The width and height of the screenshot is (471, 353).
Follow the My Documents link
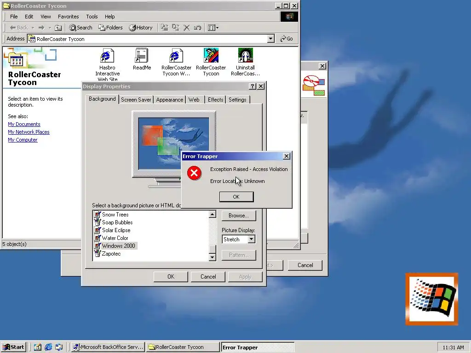(24, 124)
